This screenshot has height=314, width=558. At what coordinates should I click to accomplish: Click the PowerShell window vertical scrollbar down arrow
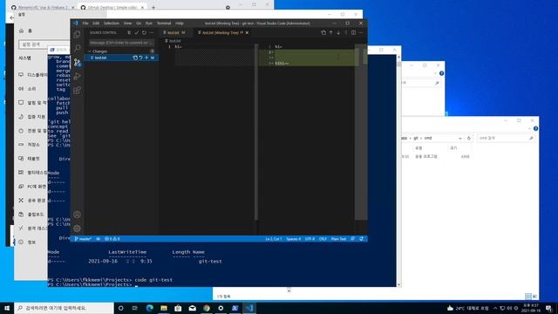tap(398, 284)
